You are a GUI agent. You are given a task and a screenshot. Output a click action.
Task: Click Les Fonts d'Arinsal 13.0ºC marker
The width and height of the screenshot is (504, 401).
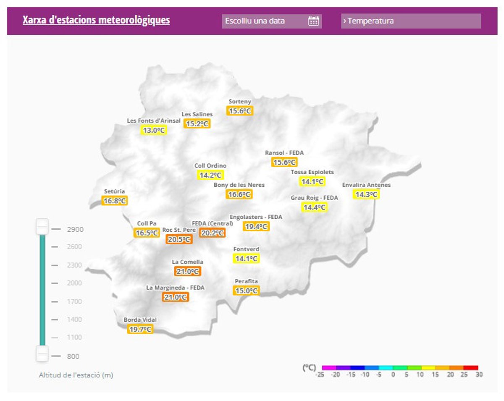(153, 130)
